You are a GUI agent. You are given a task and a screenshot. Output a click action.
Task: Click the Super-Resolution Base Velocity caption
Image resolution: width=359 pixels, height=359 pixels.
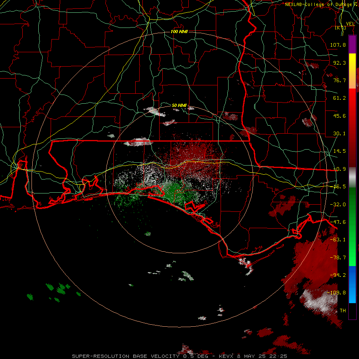click(x=179, y=356)
